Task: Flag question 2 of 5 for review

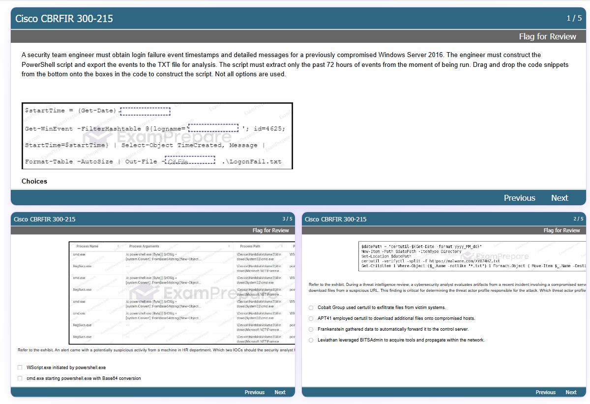Action: pos(562,230)
